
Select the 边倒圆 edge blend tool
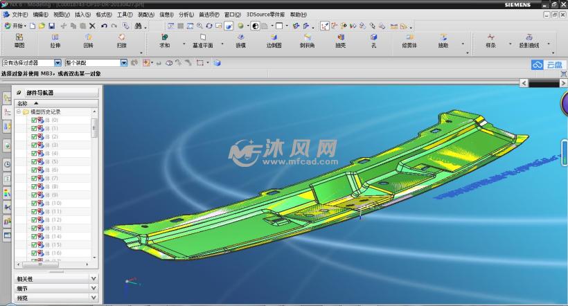click(274, 41)
